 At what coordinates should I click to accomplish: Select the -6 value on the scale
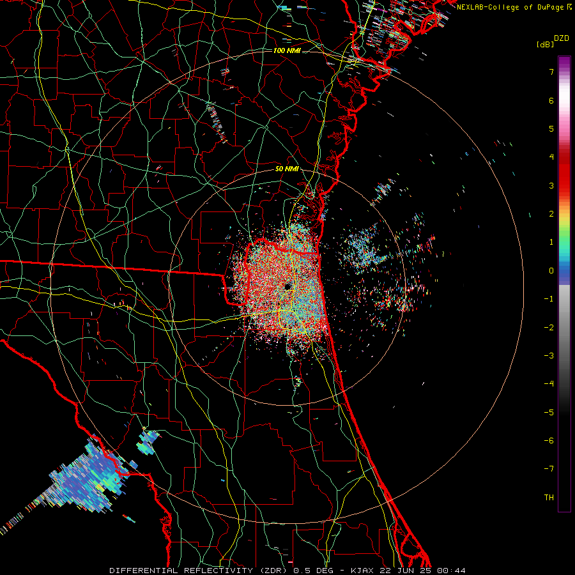click(x=549, y=441)
